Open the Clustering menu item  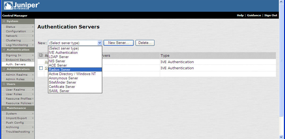18,40
